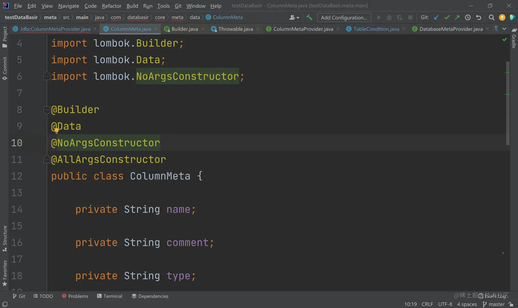Open the TODO tool window
Viewport: 518px width, 308px height.
tap(43, 296)
